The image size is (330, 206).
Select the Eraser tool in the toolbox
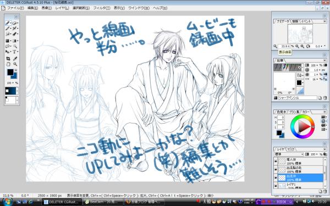[x=14, y=23]
